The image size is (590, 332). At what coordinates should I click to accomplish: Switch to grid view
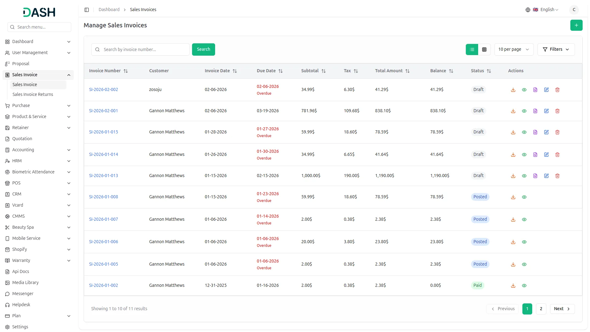coord(484,49)
